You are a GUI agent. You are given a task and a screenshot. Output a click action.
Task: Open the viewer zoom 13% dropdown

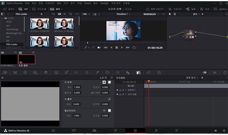click(x=86, y=14)
